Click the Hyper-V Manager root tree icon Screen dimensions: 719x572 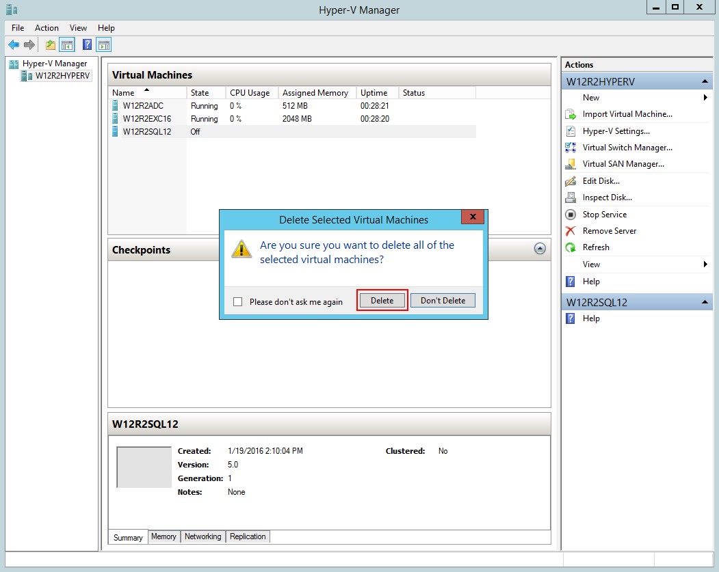click(14, 64)
